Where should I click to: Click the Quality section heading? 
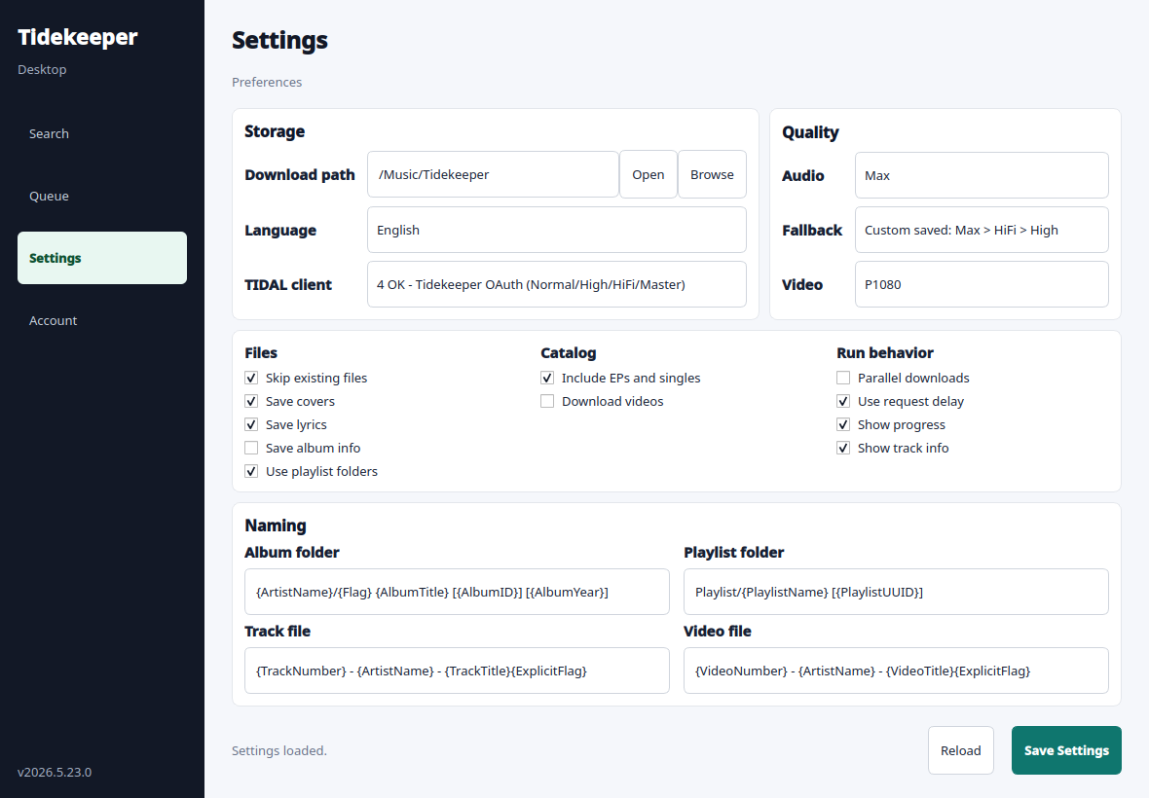click(x=810, y=132)
